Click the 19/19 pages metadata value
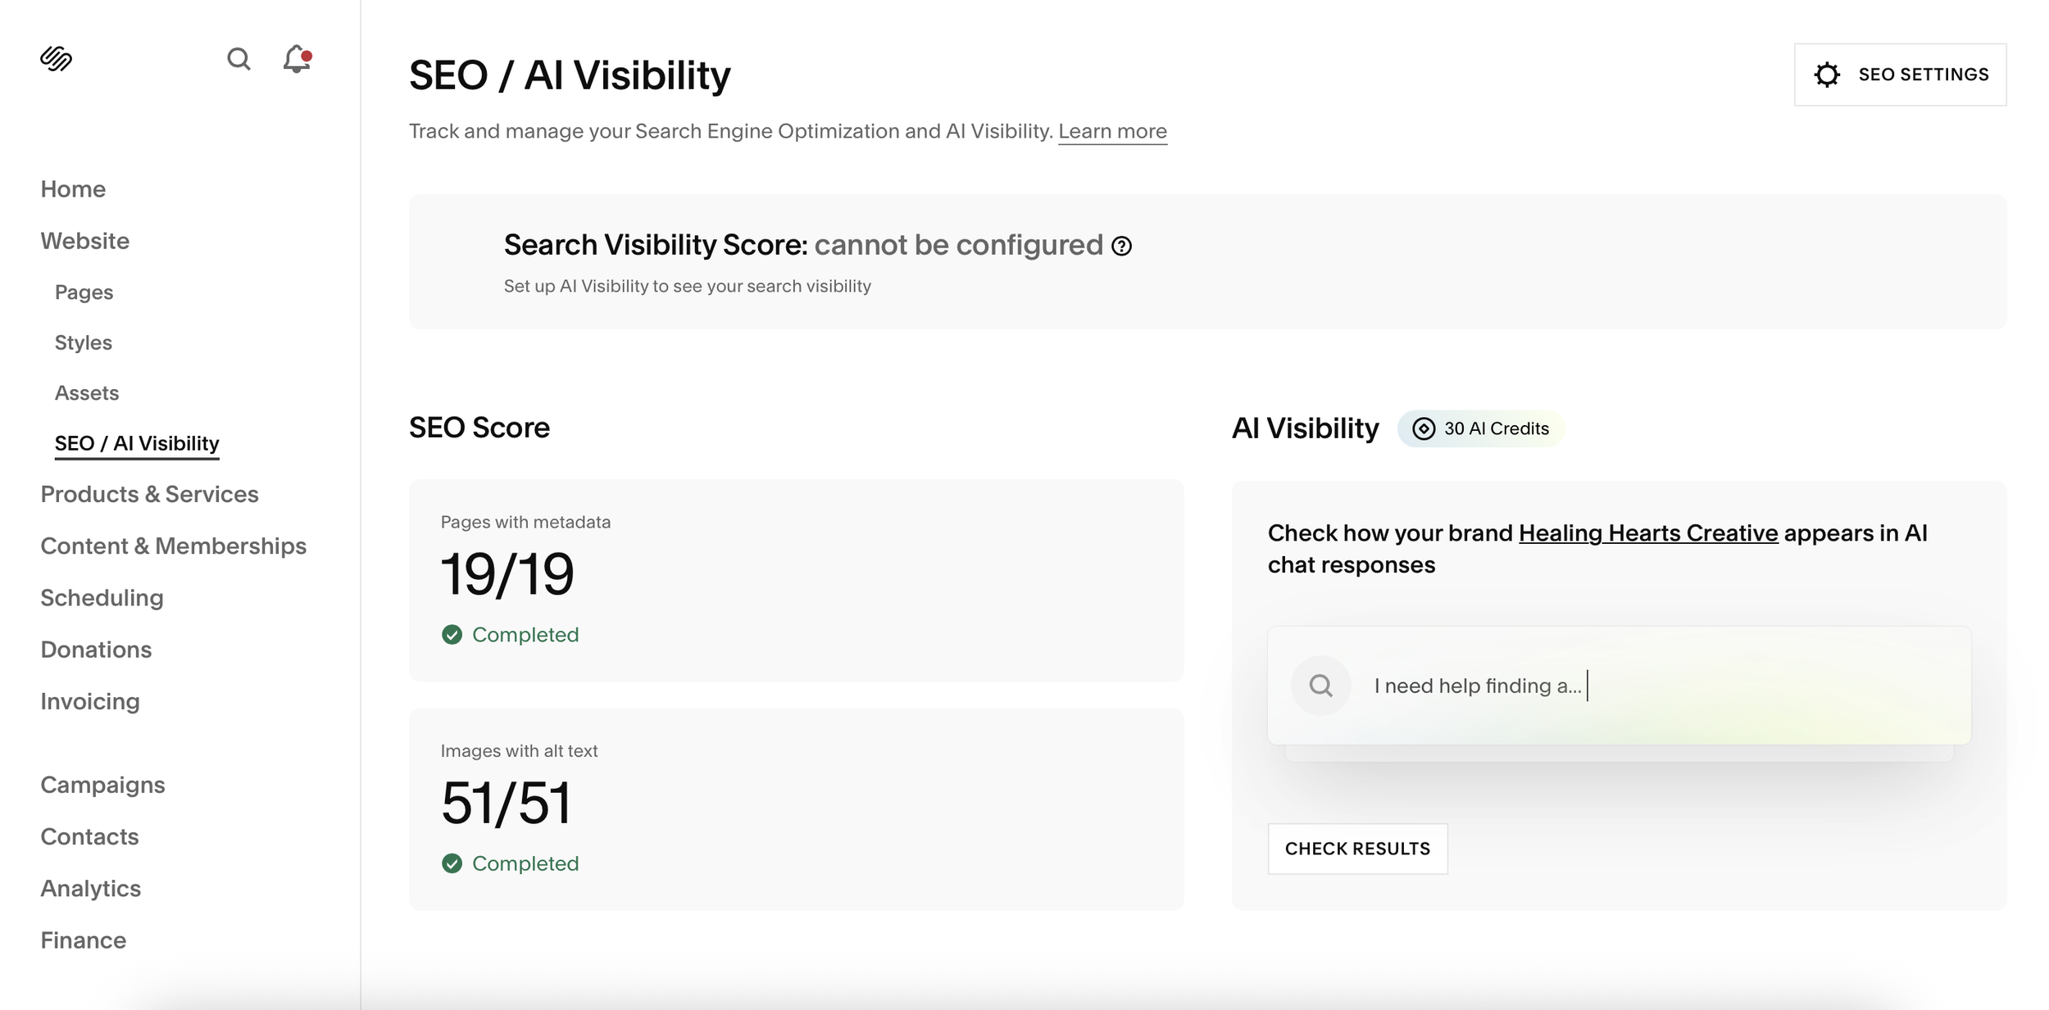Image resolution: width=2049 pixels, height=1010 pixels. coord(507,574)
